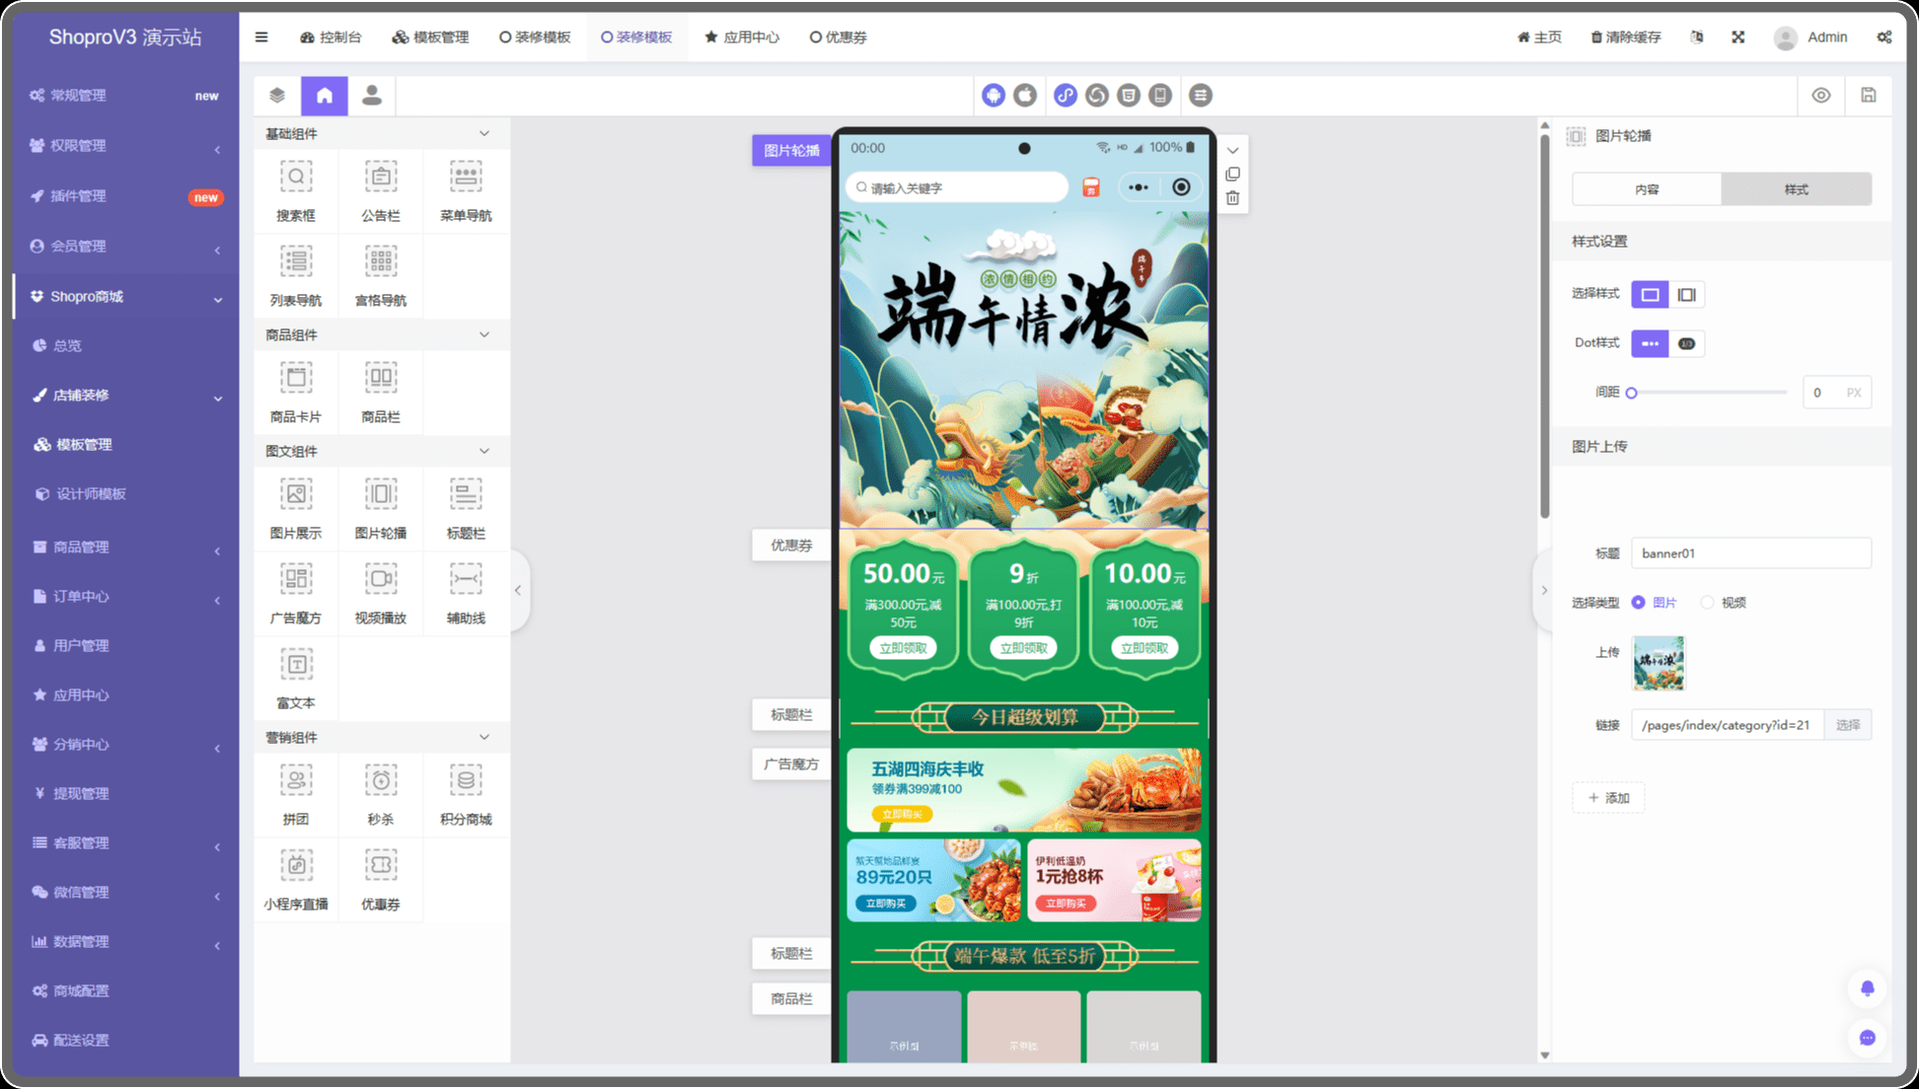
Task: Click the save disk icon at the top right
Action: pos(1869,96)
